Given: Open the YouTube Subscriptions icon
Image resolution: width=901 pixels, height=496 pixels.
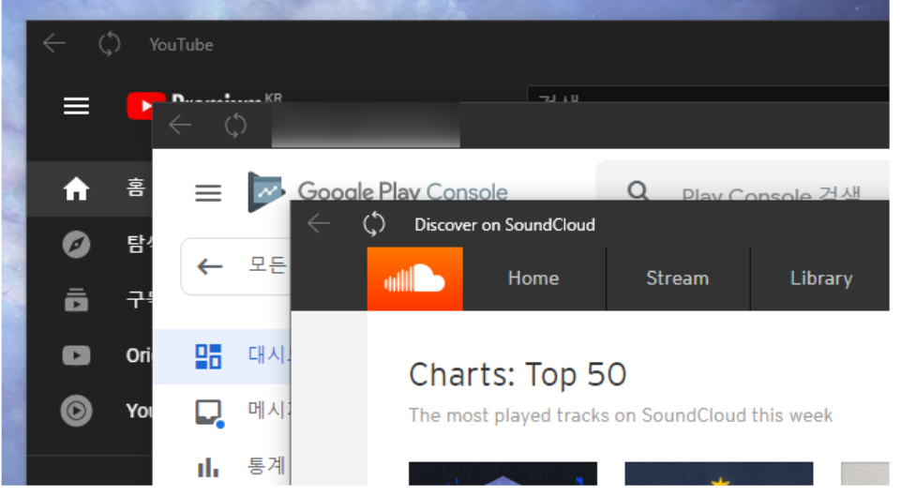Looking at the screenshot, I should (x=77, y=300).
